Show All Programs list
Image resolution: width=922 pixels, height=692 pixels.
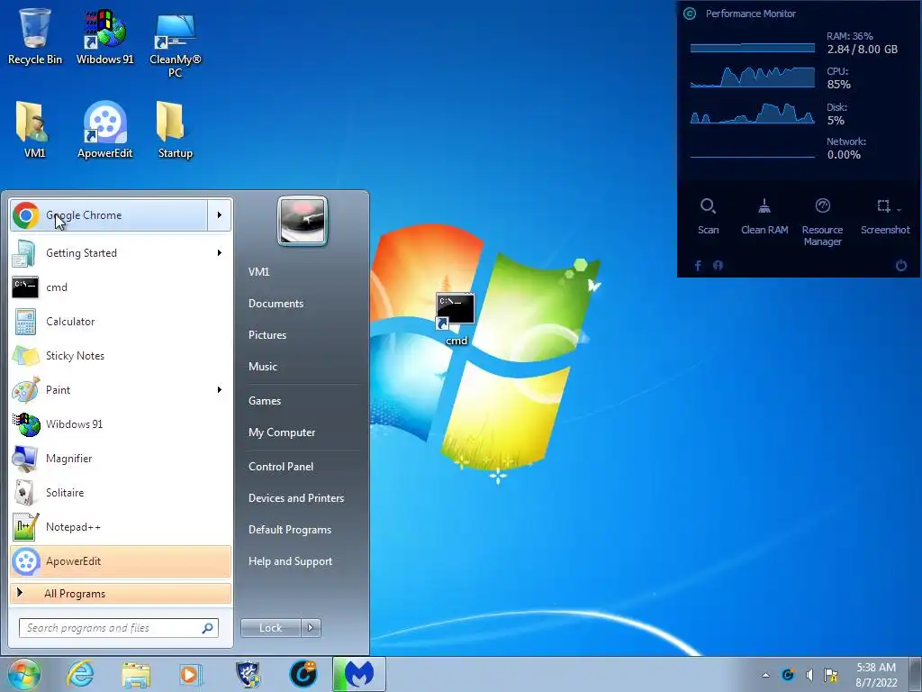[121, 594]
